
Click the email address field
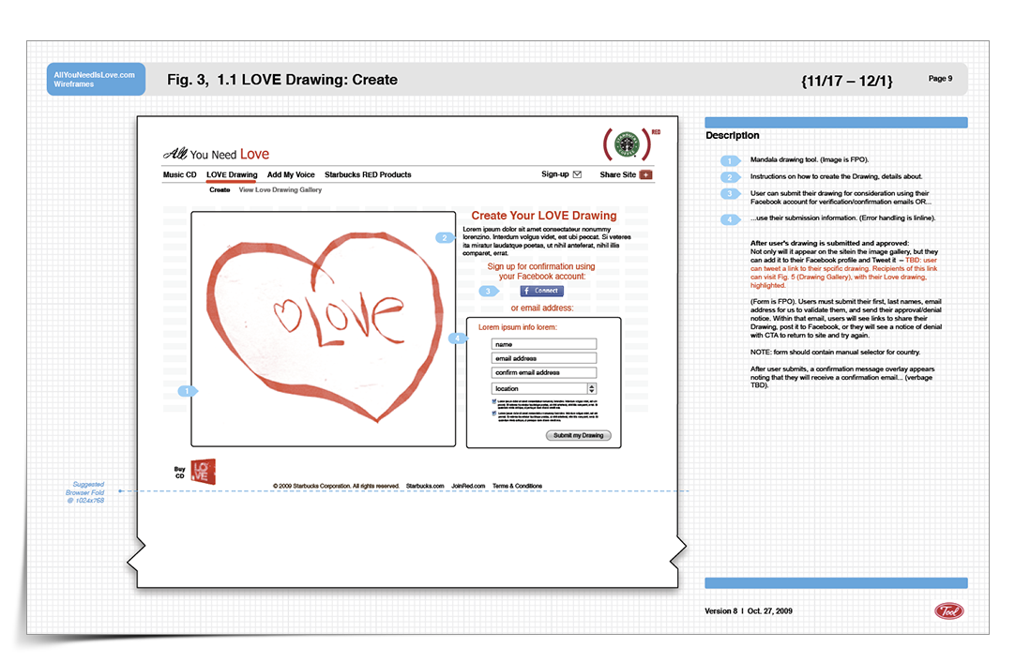[544, 358]
